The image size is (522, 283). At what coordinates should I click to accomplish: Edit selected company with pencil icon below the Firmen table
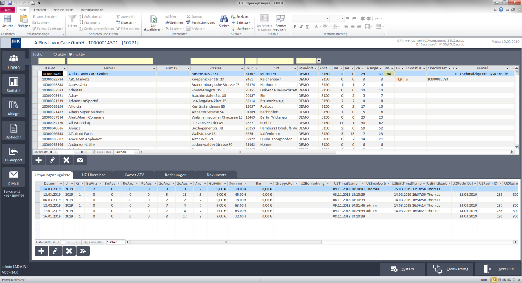pos(53,160)
